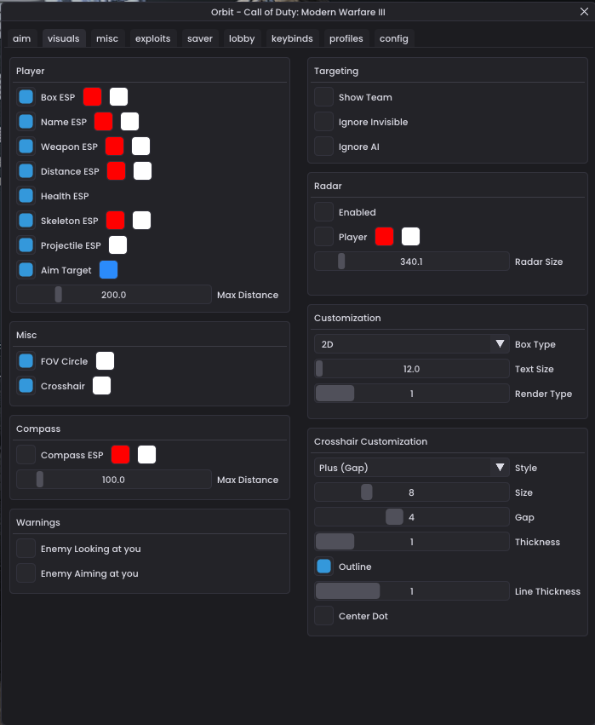The width and height of the screenshot is (595, 725).
Task: Adjust the Radar Size slider
Action: pyautogui.click(x=412, y=262)
